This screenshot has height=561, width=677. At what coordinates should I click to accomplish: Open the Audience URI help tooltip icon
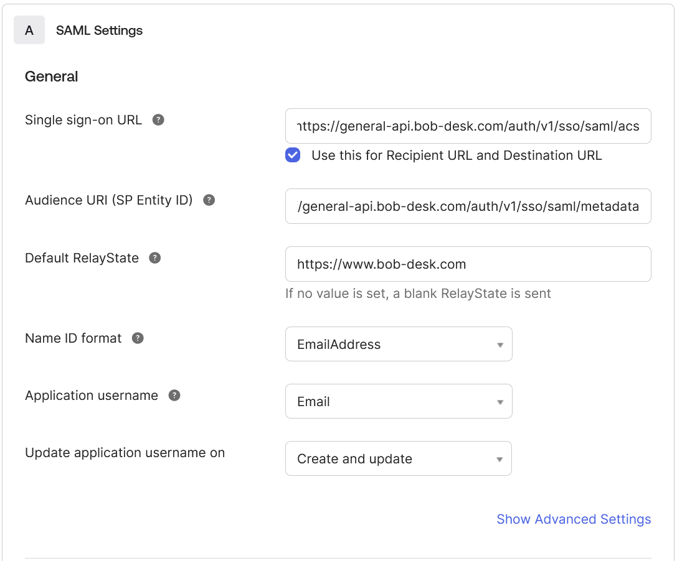pos(209,200)
